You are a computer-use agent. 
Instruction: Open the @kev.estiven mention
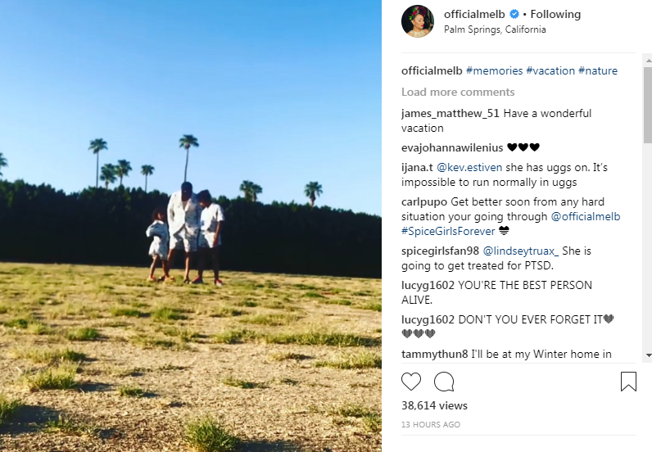469,168
